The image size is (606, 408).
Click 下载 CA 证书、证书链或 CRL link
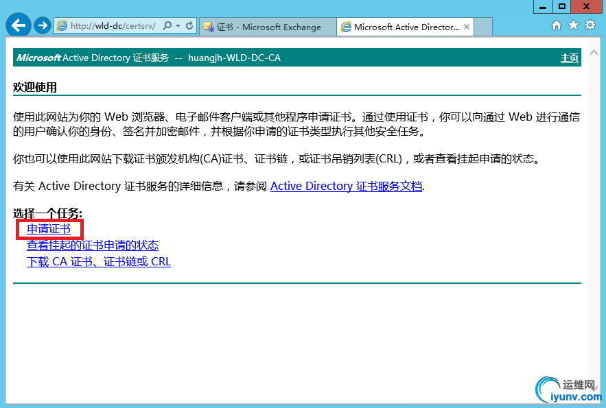pyautogui.click(x=99, y=261)
